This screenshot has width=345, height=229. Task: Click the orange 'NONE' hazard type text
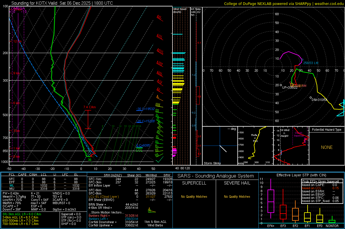pyautogui.click(x=327, y=147)
